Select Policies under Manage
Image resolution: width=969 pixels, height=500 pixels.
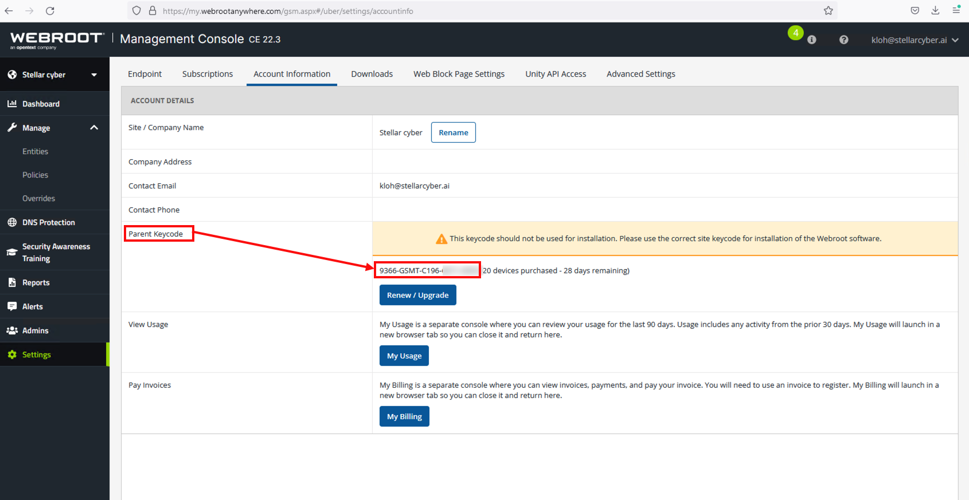(x=35, y=175)
